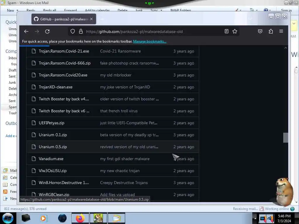Viewport: 299px width, 224px height.
Task: Open commit 'my first gdi shader malware'
Action: [125, 159]
